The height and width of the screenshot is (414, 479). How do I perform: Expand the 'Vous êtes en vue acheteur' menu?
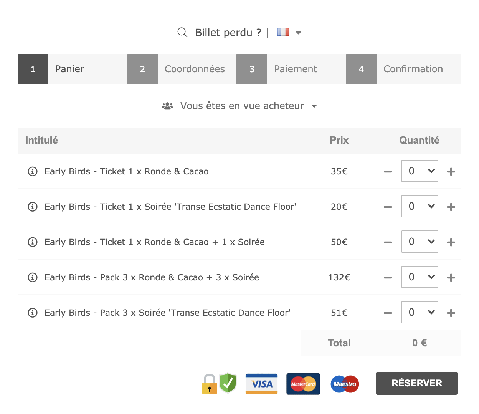tap(240, 106)
